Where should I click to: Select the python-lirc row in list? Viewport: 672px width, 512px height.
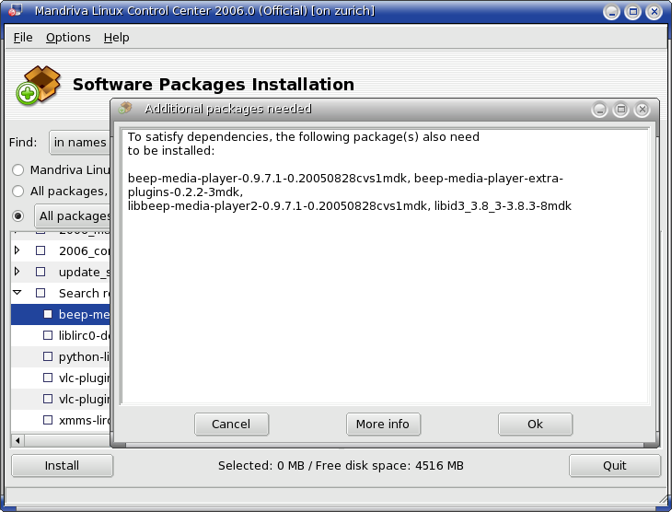pos(61,356)
